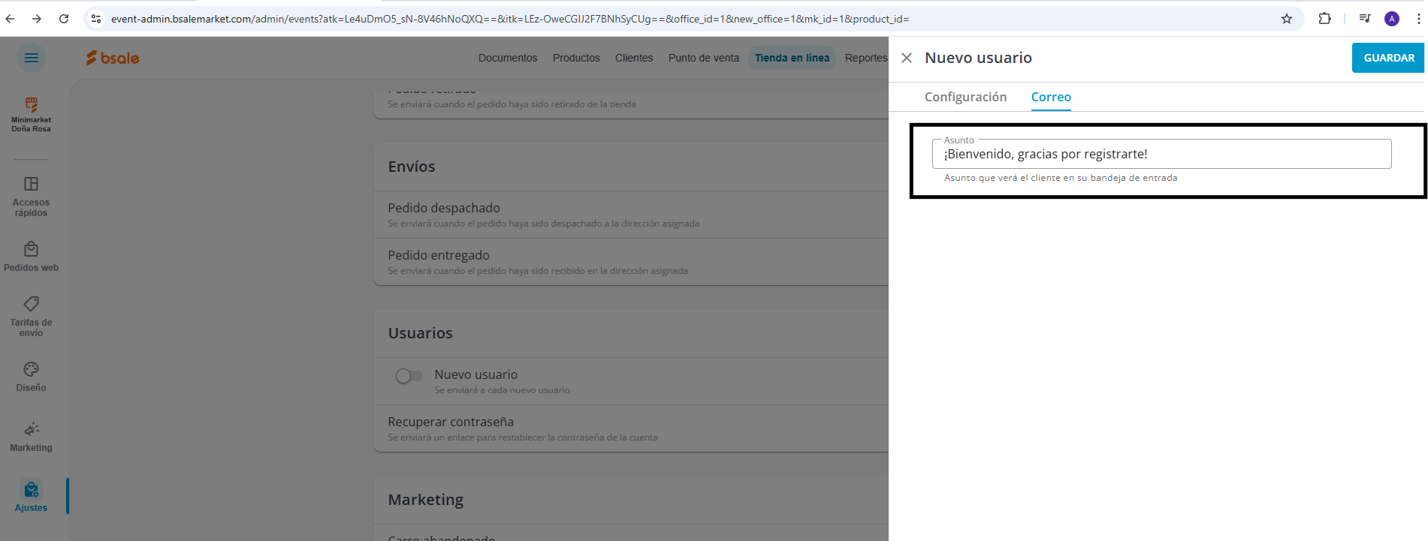Click the GUARDAR button

tap(1388, 58)
